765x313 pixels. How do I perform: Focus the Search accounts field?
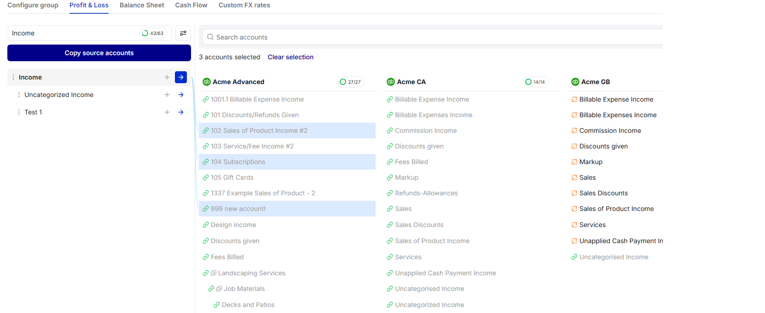tap(433, 37)
